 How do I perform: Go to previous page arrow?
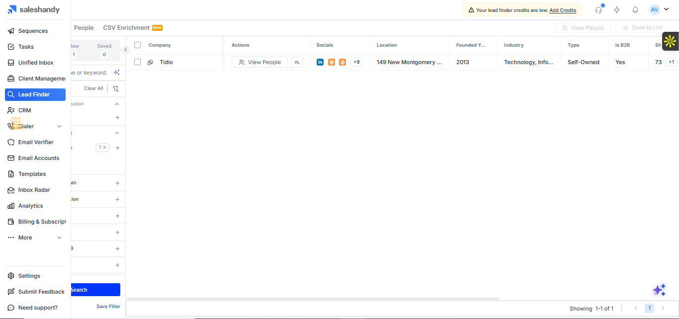pyautogui.click(x=635, y=309)
